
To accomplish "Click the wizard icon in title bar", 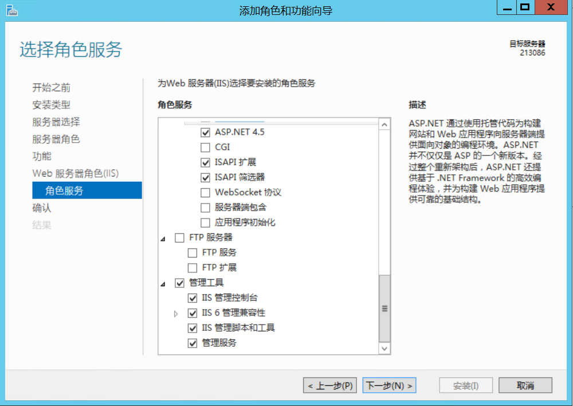I will [x=11, y=10].
